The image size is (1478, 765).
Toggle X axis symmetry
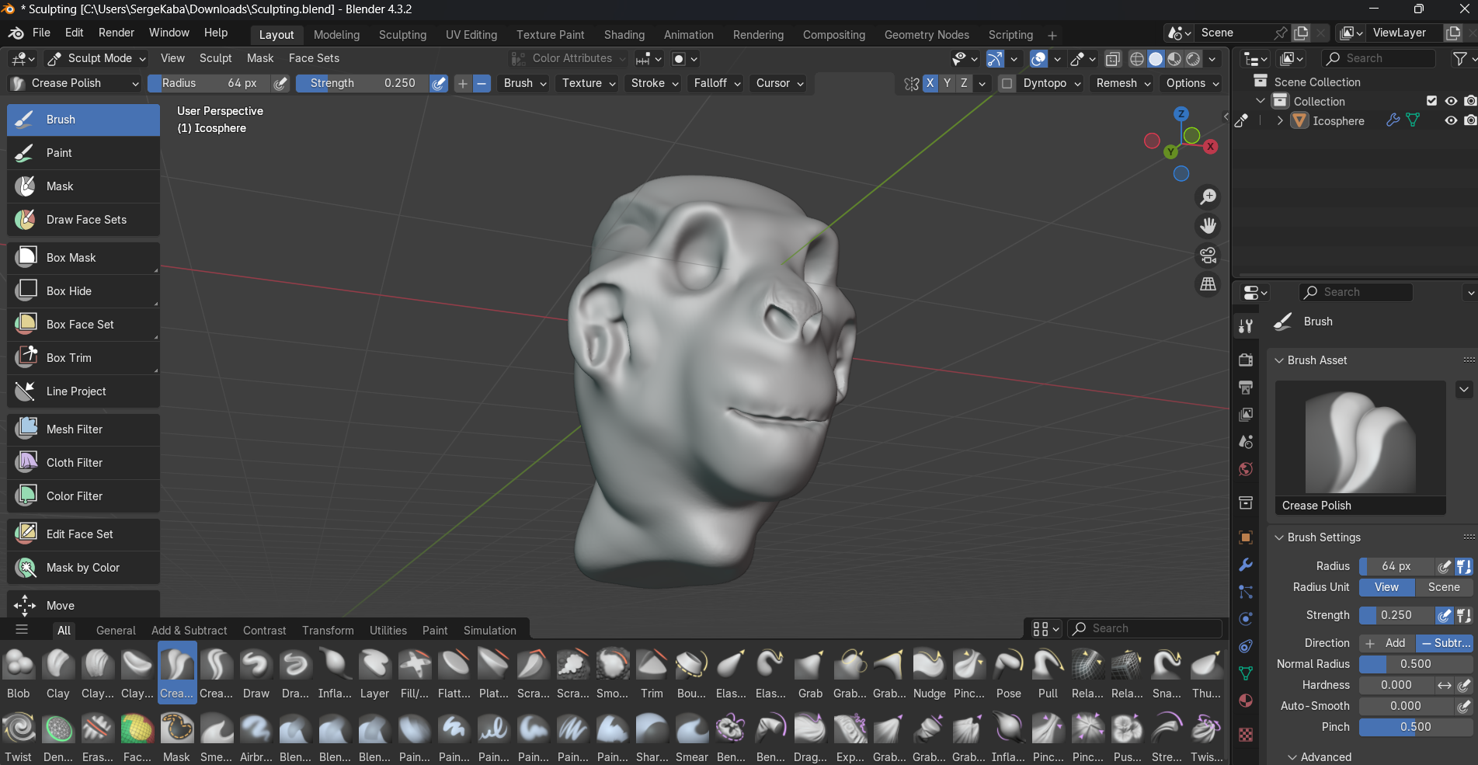tap(930, 83)
